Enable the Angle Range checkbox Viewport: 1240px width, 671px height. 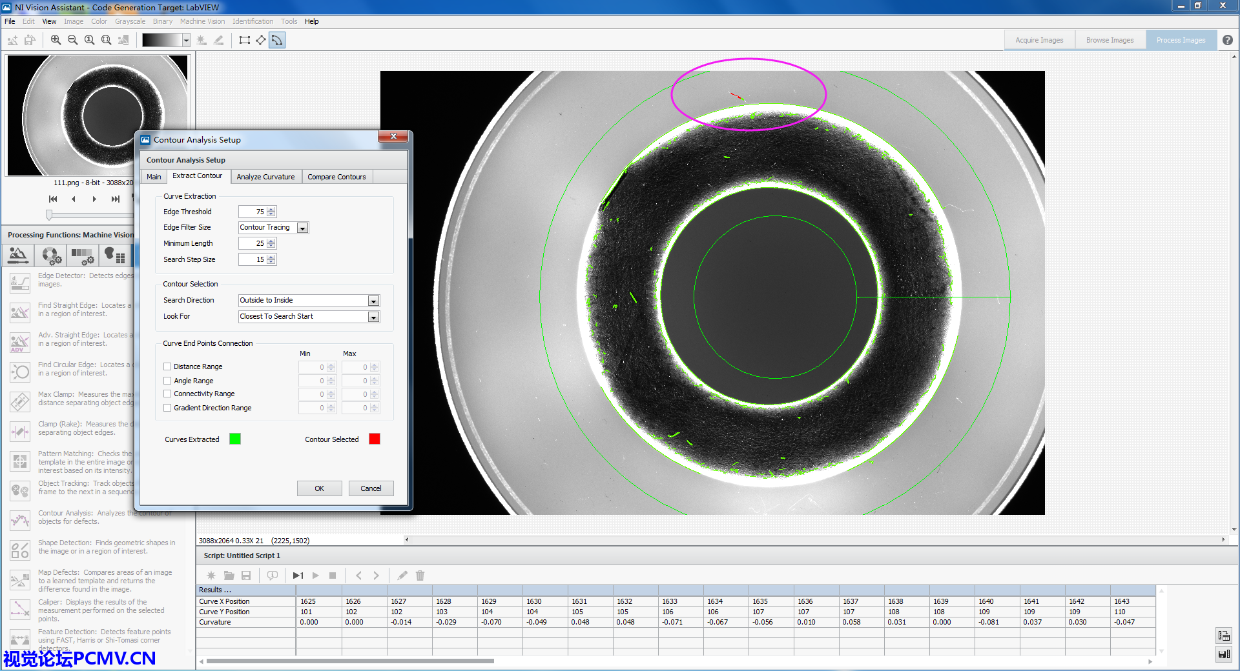tap(168, 381)
